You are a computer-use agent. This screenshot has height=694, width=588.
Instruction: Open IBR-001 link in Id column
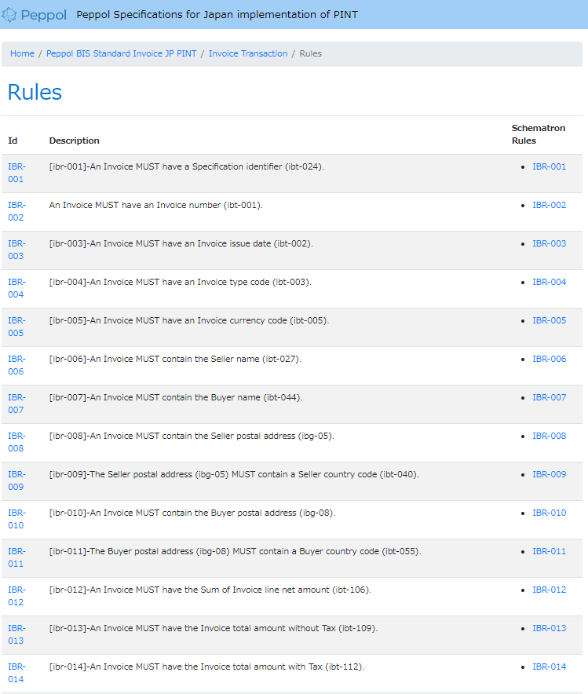(x=16, y=173)
